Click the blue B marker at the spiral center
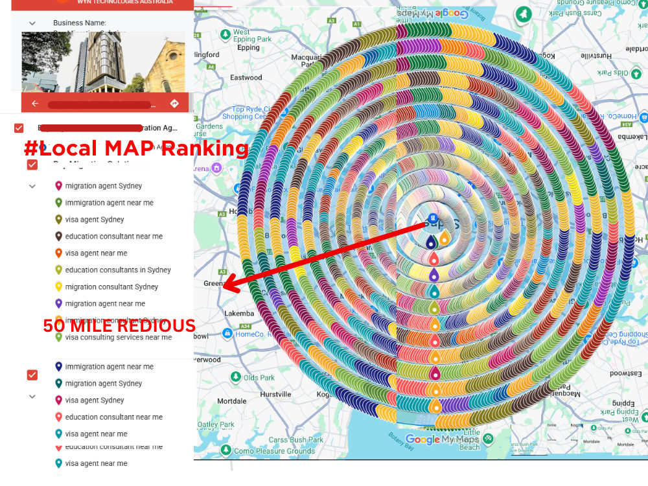Image resolution: width=648 pixels, height=486 pixels. [x=432, y=217]
